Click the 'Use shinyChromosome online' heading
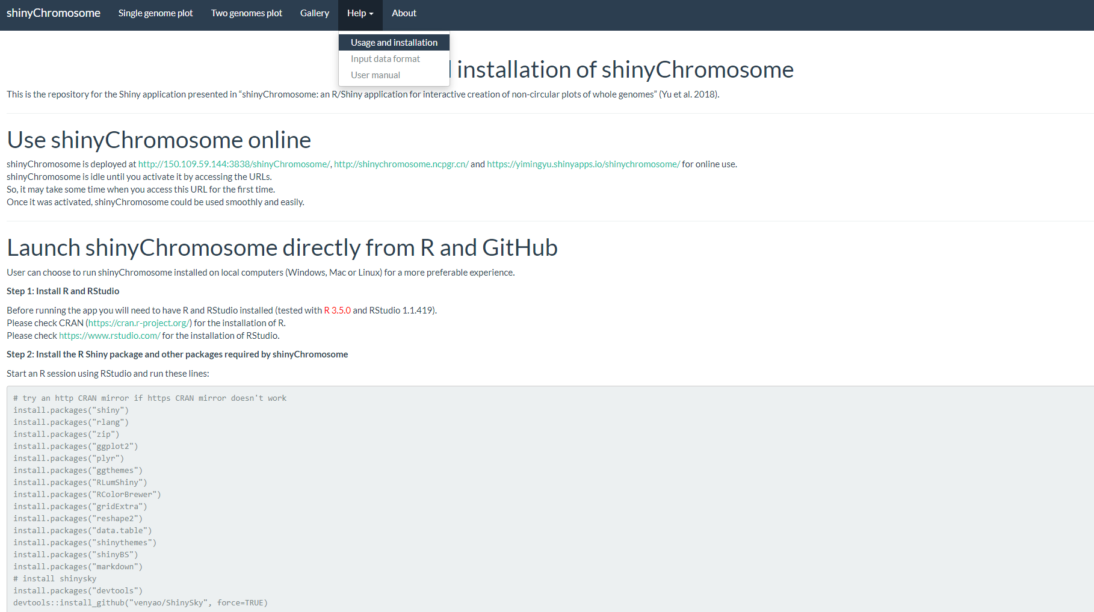Image resolution: width=1094 pixels, height=612 pixels. [159, 140]
